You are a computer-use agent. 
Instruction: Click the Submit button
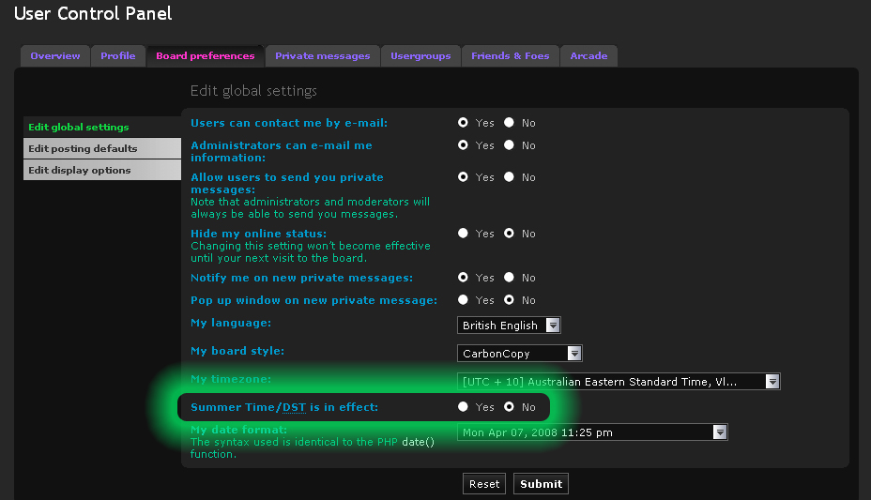coord(541,484)
